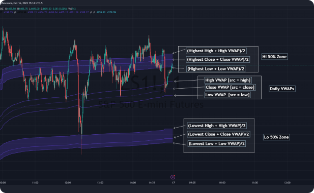The image size is (314, 193).
Task: Click the 11:00 label after 10:00 on the right
Action: pyautogui.click(x=255, y=183)
